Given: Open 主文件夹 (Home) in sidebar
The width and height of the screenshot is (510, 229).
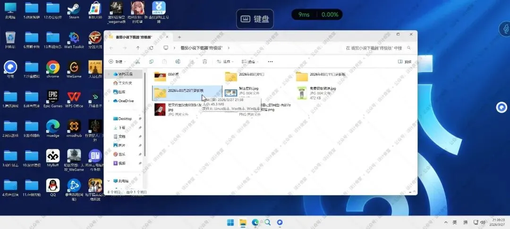Looking at the screenshot, I should tap(123, 83).
